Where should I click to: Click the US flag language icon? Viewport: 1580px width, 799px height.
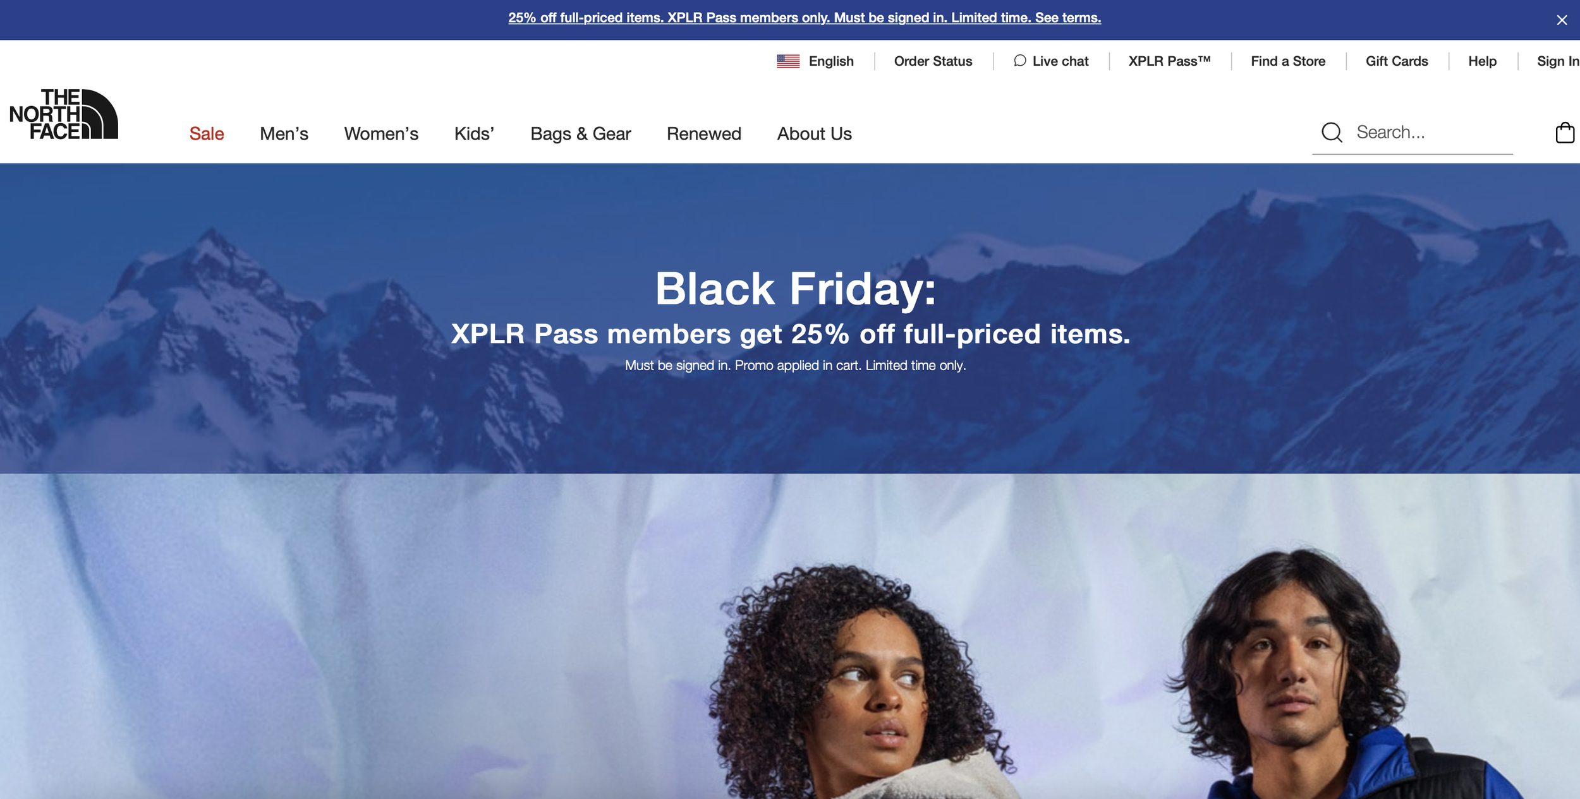[x=788, y=61]
